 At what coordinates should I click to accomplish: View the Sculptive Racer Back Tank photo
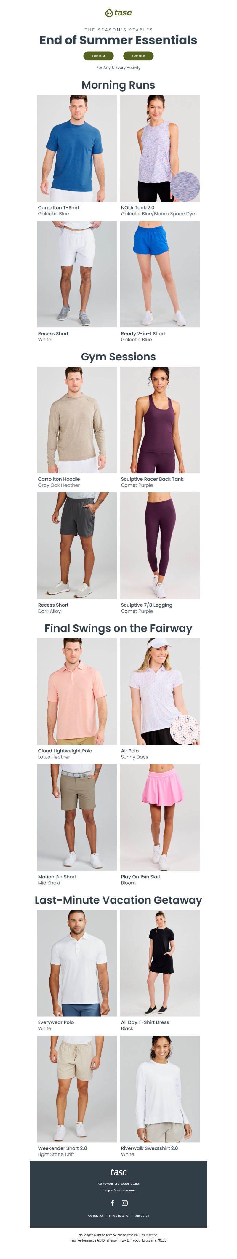pyautogui.click(x=160, y=419)
